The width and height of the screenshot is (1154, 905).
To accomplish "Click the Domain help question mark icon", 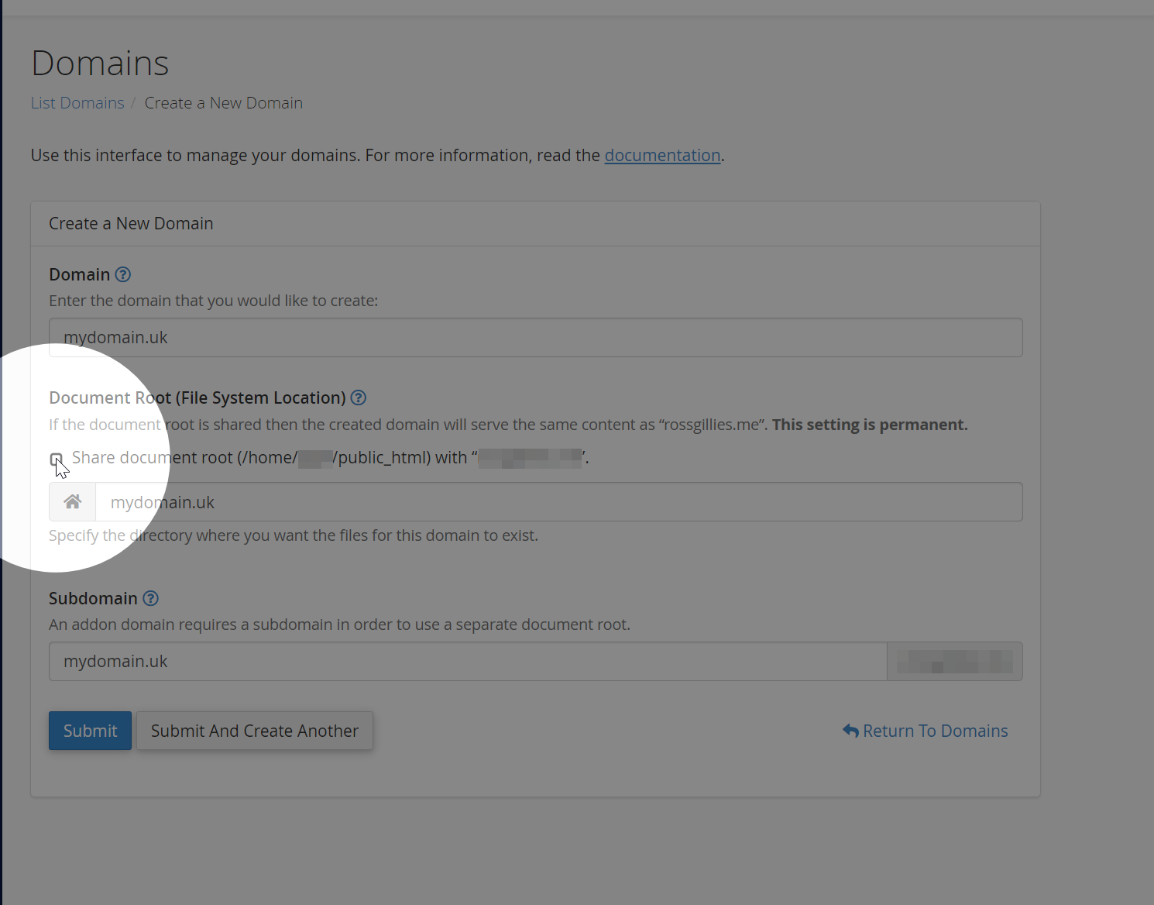I will point(122,274).
